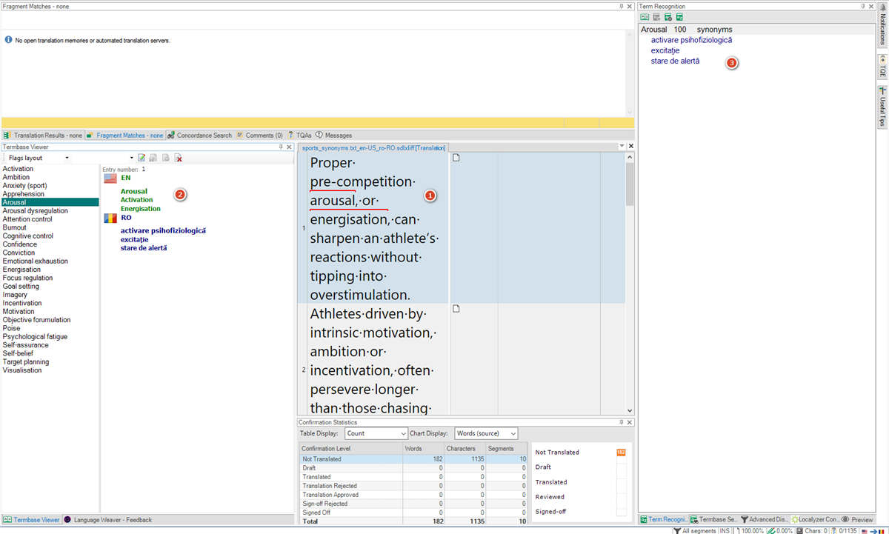Open the Useful Tips side tab
Screen dimensions: 889x534
point(882,107)
